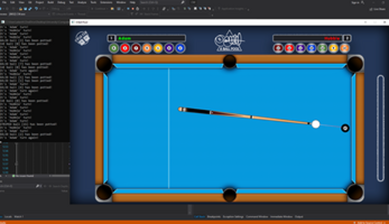
Task: Select the blue solid ball in Adam's row
Action: (180, 48)
